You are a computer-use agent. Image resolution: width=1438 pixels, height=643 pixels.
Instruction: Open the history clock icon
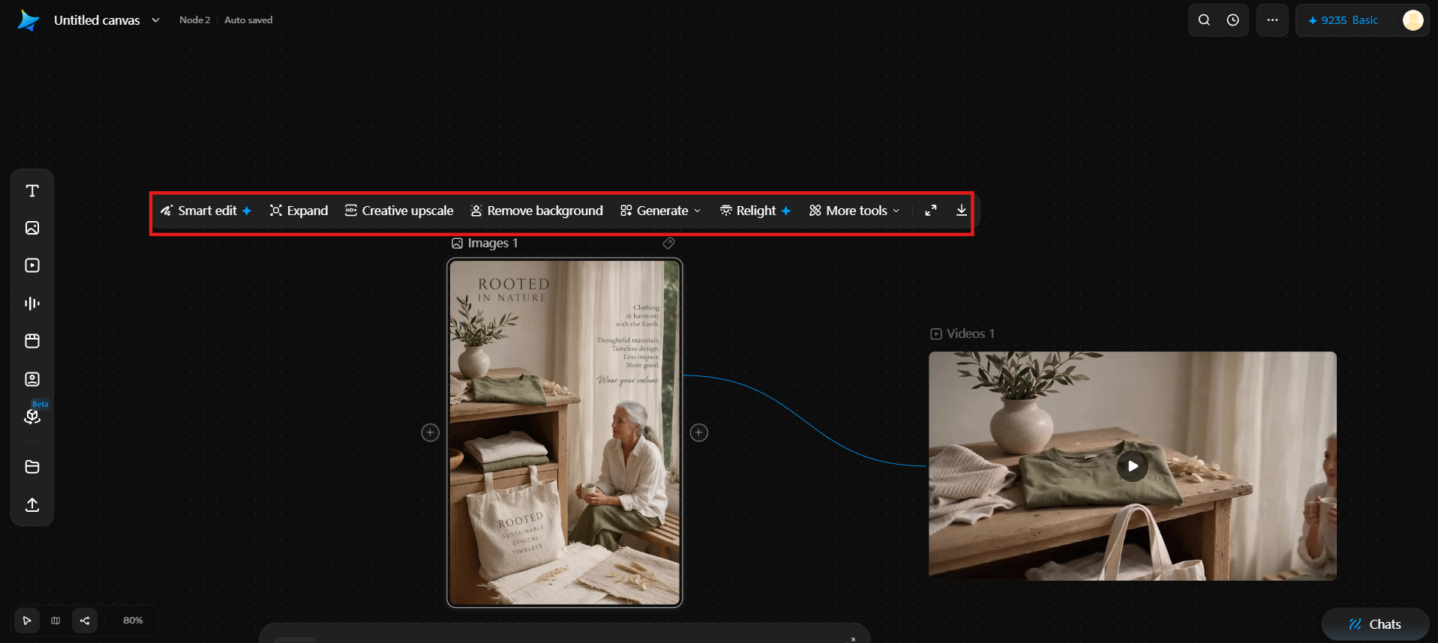click(x=1232, y=20)
